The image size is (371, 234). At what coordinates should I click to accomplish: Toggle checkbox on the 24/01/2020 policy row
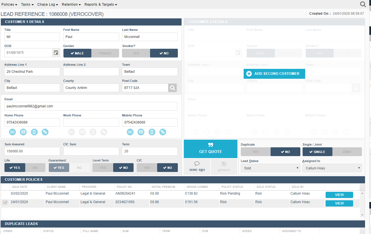point(5,202)
